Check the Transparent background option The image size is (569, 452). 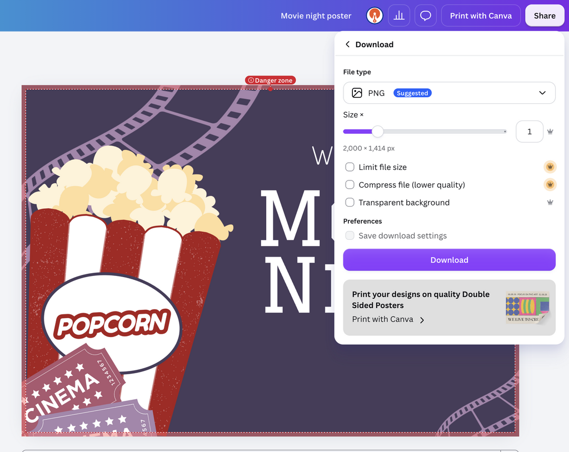(x=350, y=203)
